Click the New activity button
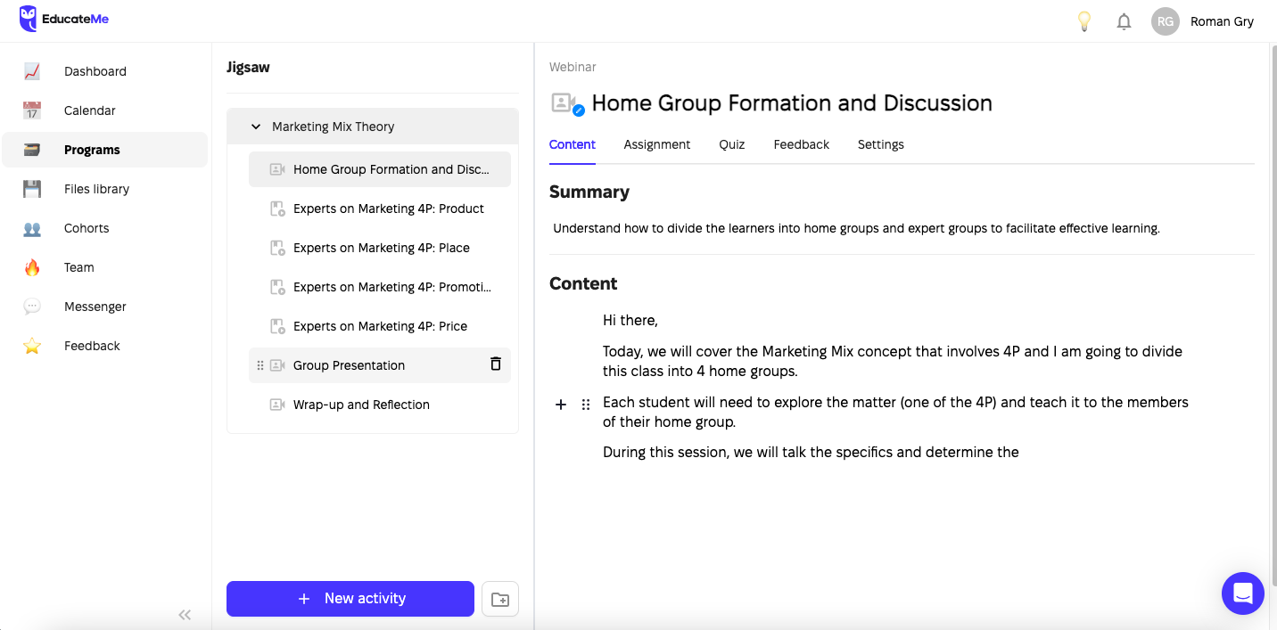This screenshot has height=630, width=1277. pos(350,598)
